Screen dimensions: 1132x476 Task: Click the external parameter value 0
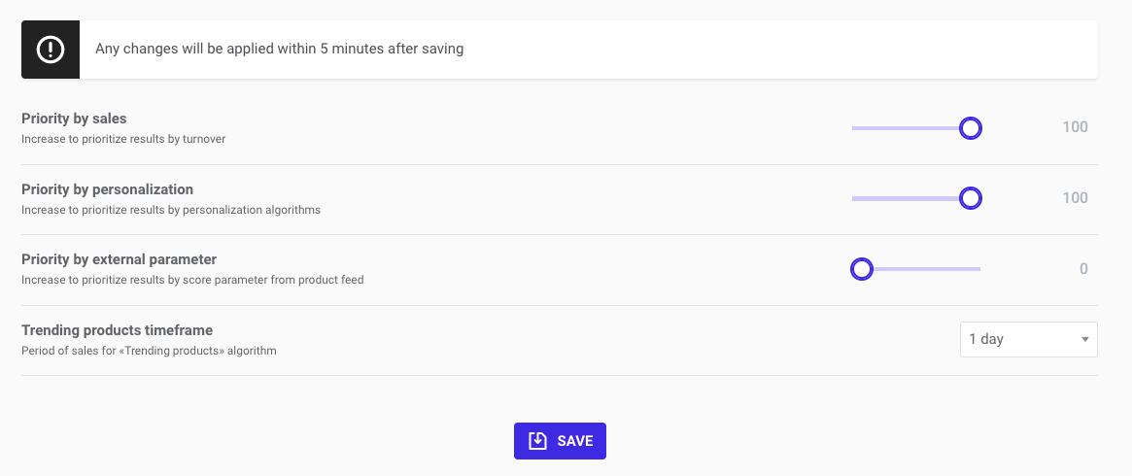pyautogui.click(x=1083, y=269)
